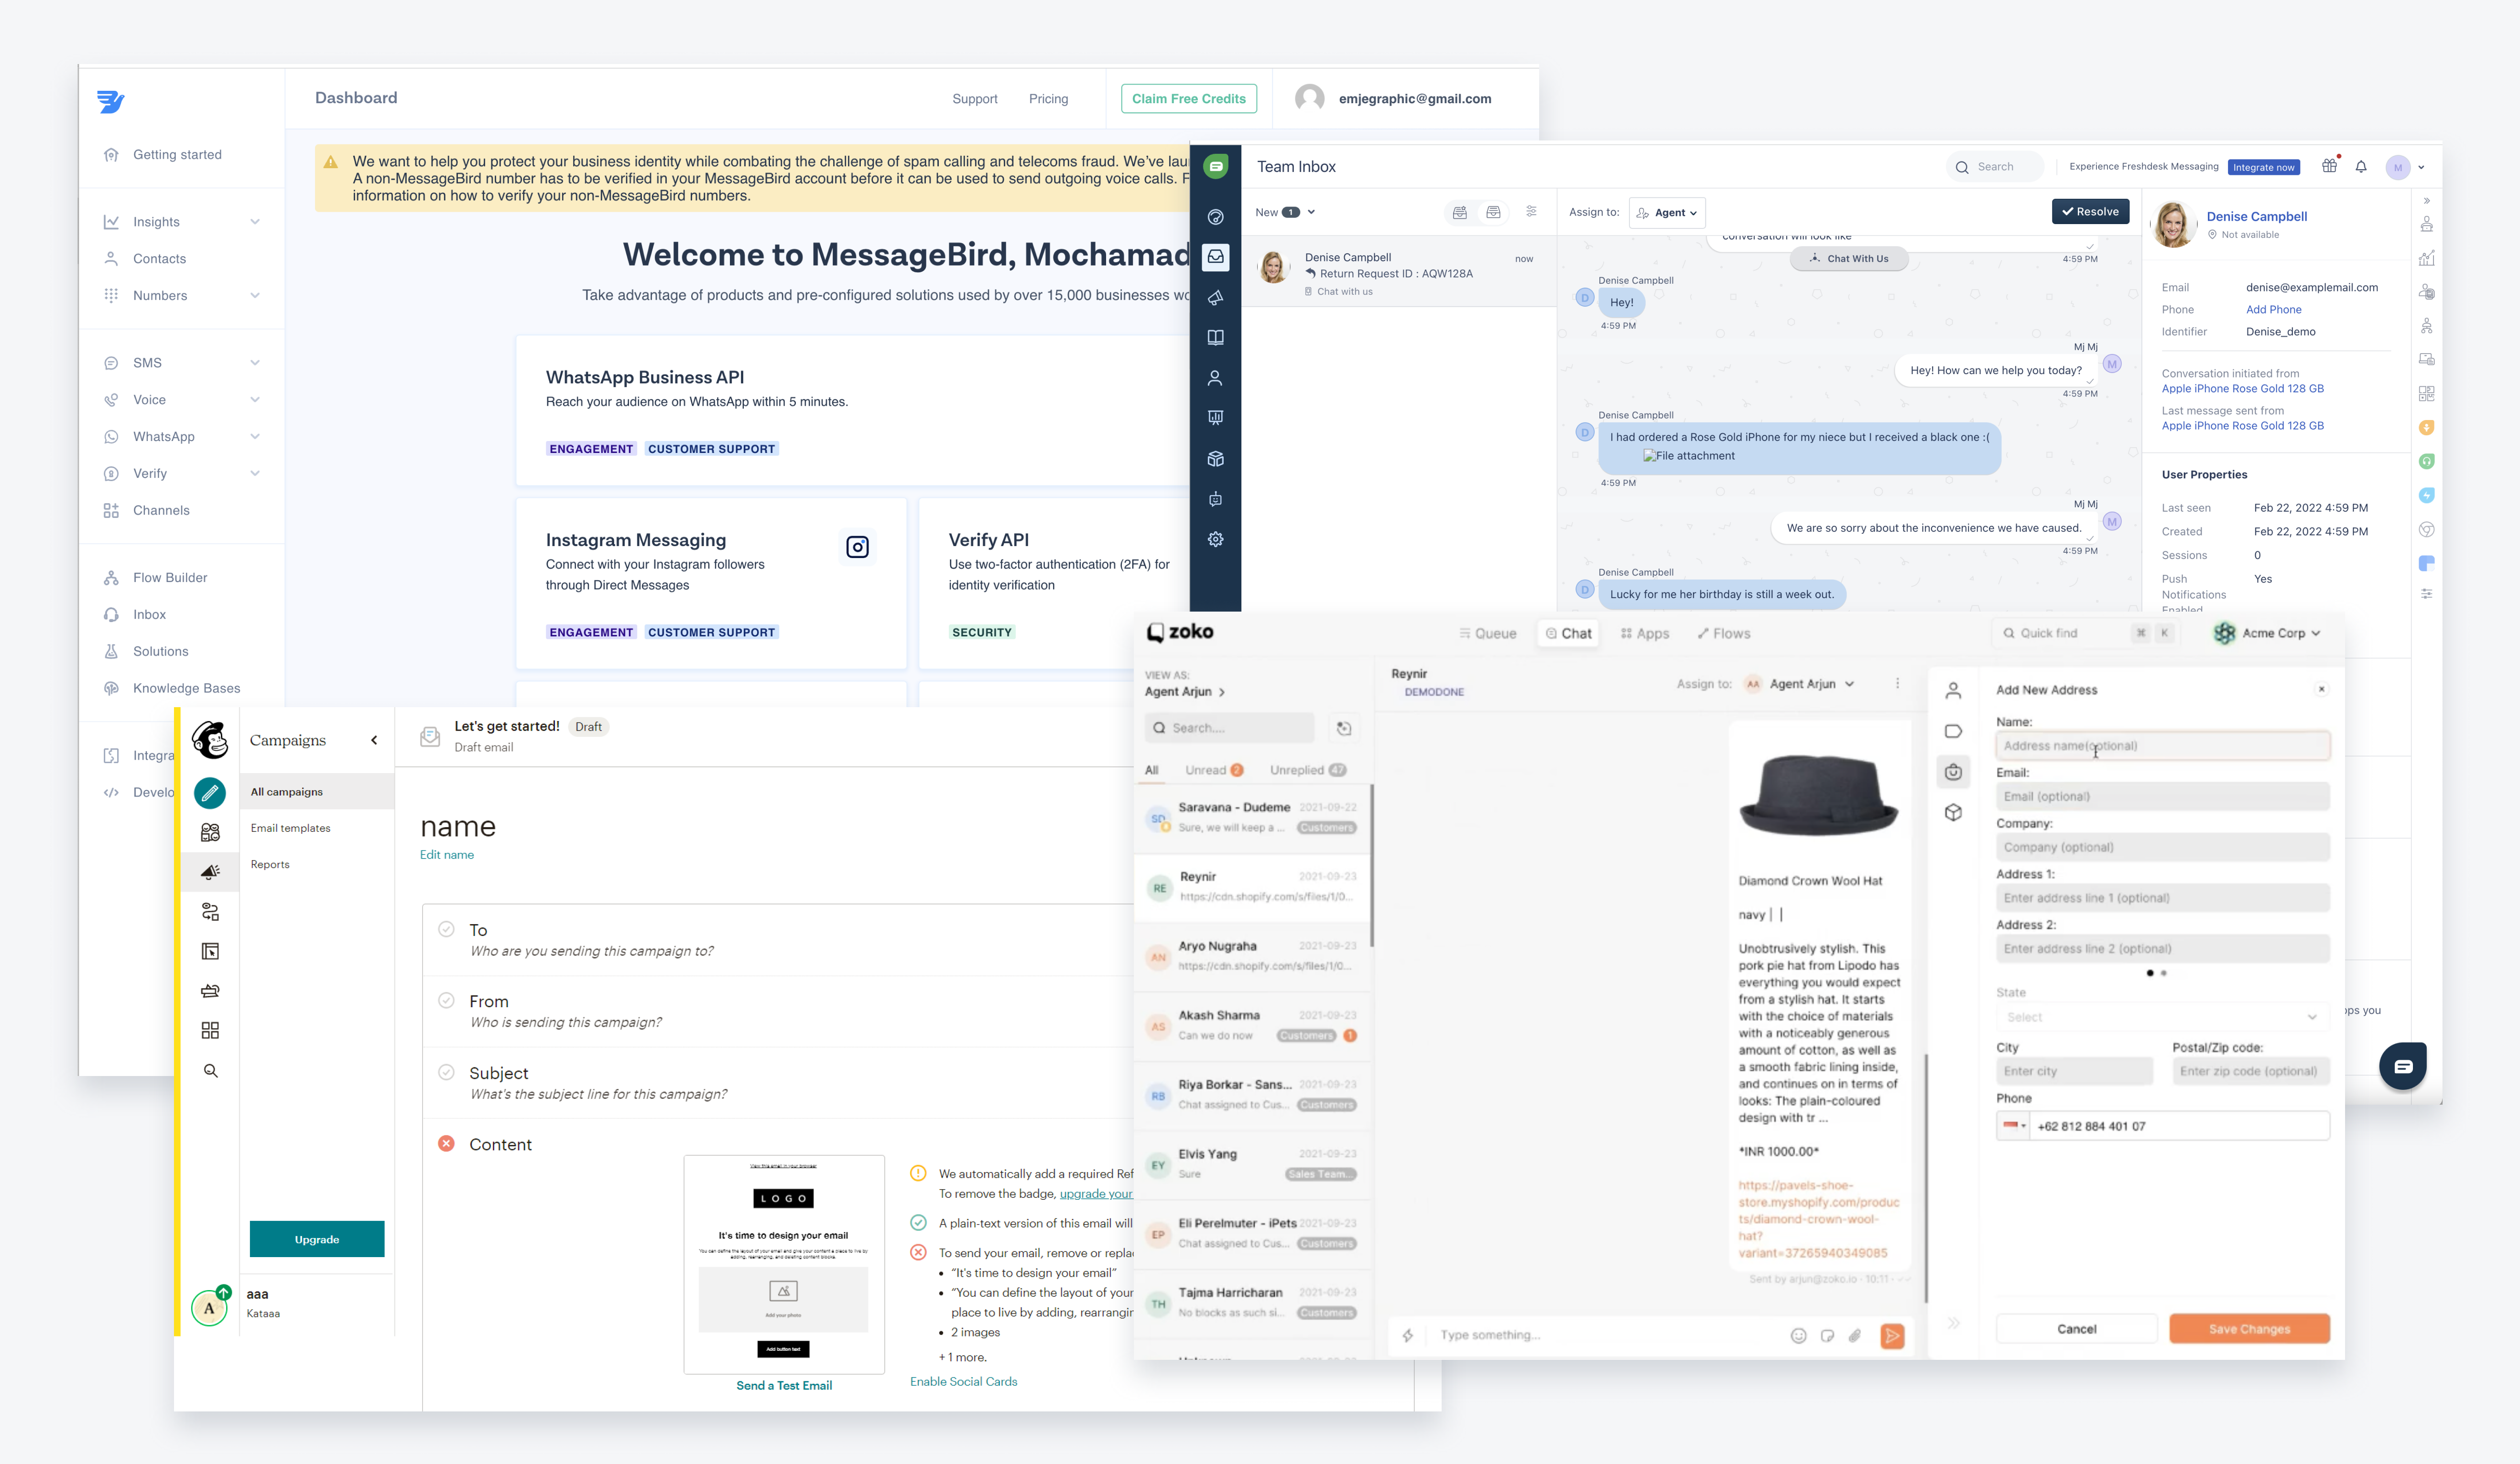Click the Resolve button in Freshdesk

coord(2090,212)
